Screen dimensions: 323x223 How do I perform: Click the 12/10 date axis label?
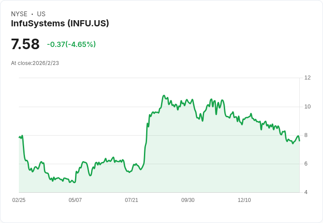pyautogui.click(x=244, y=200)
